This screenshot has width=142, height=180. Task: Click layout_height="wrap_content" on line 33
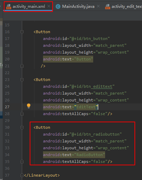tap(86, 148)
